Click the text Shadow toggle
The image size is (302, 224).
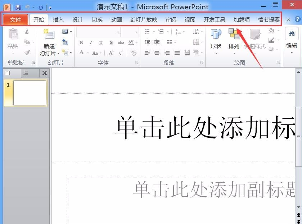(112, 43)
